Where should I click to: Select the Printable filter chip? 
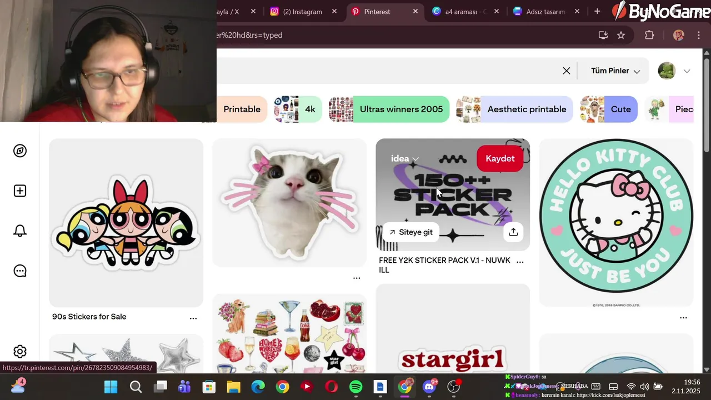tap(242, 109)
